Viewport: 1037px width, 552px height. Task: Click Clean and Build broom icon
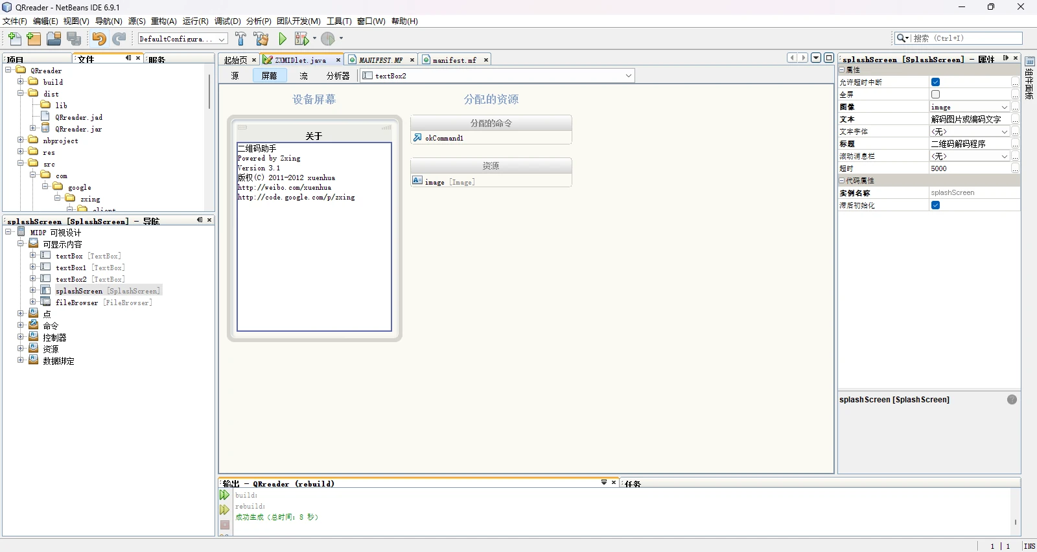pyautogui.click(x=261, y=39)
